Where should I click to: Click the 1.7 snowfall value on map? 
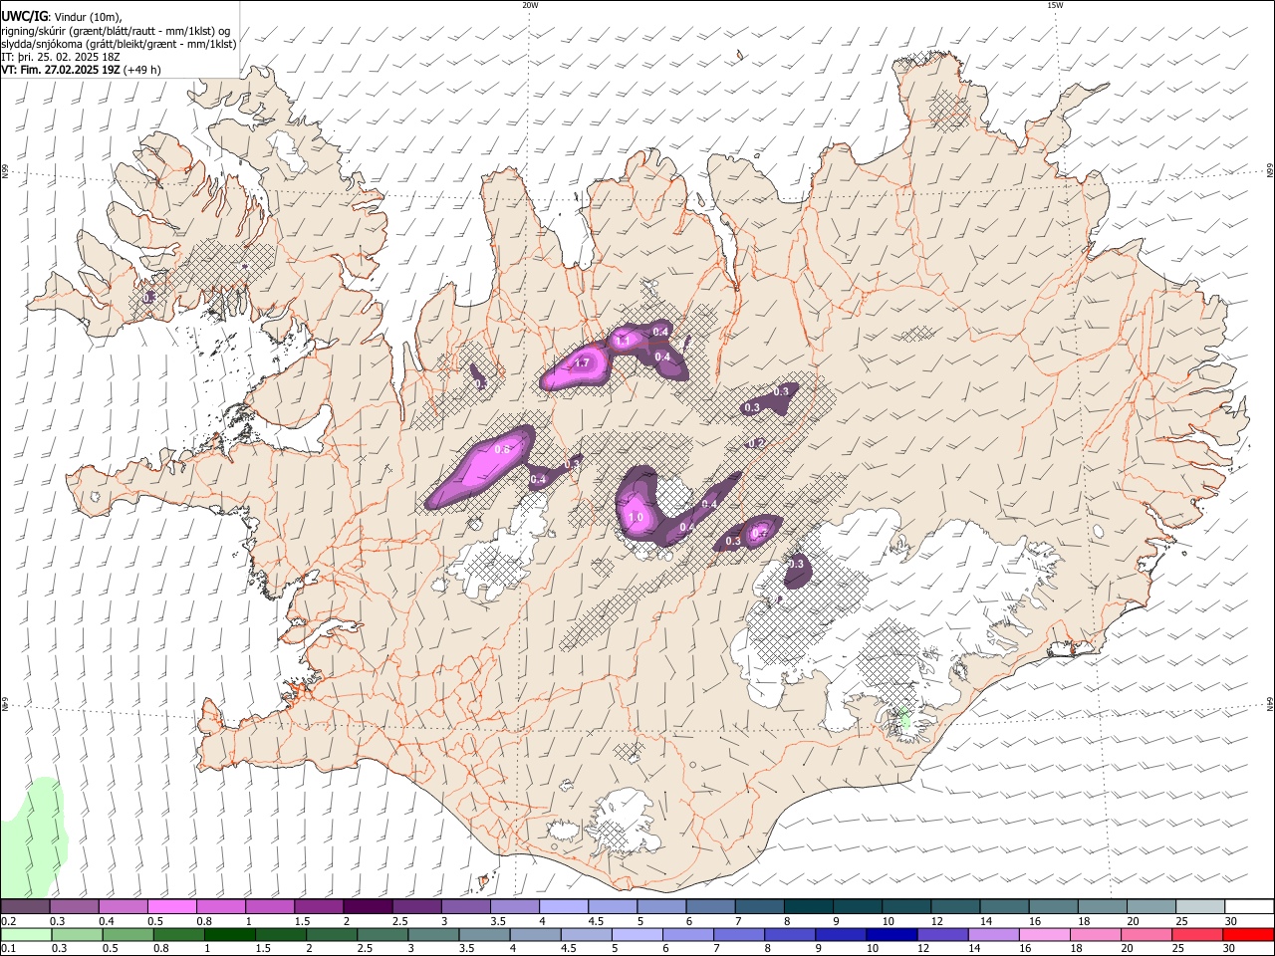583,363
